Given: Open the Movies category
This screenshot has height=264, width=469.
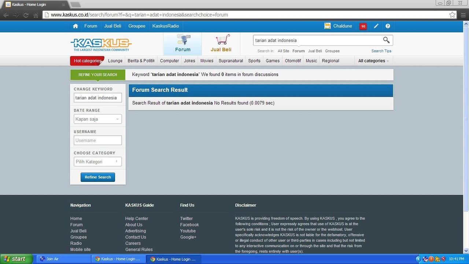Looking at the screenshot, I should point(207,61).
